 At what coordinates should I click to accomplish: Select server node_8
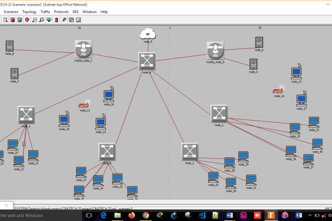pyautogui.click(x=10, y=46)
